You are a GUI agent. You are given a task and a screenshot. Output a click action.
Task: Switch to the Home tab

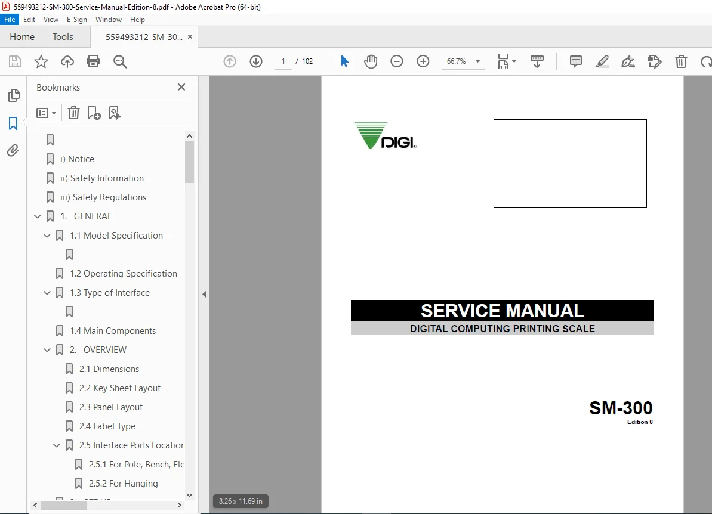(x=22, y=37)
